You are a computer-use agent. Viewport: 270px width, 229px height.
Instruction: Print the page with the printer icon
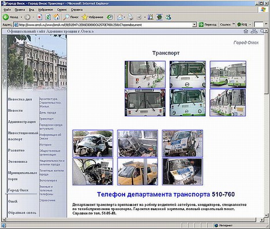(130, 17)
